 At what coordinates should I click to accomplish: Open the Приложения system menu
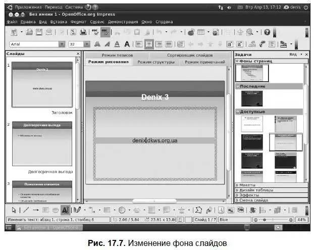click(28, 7)
